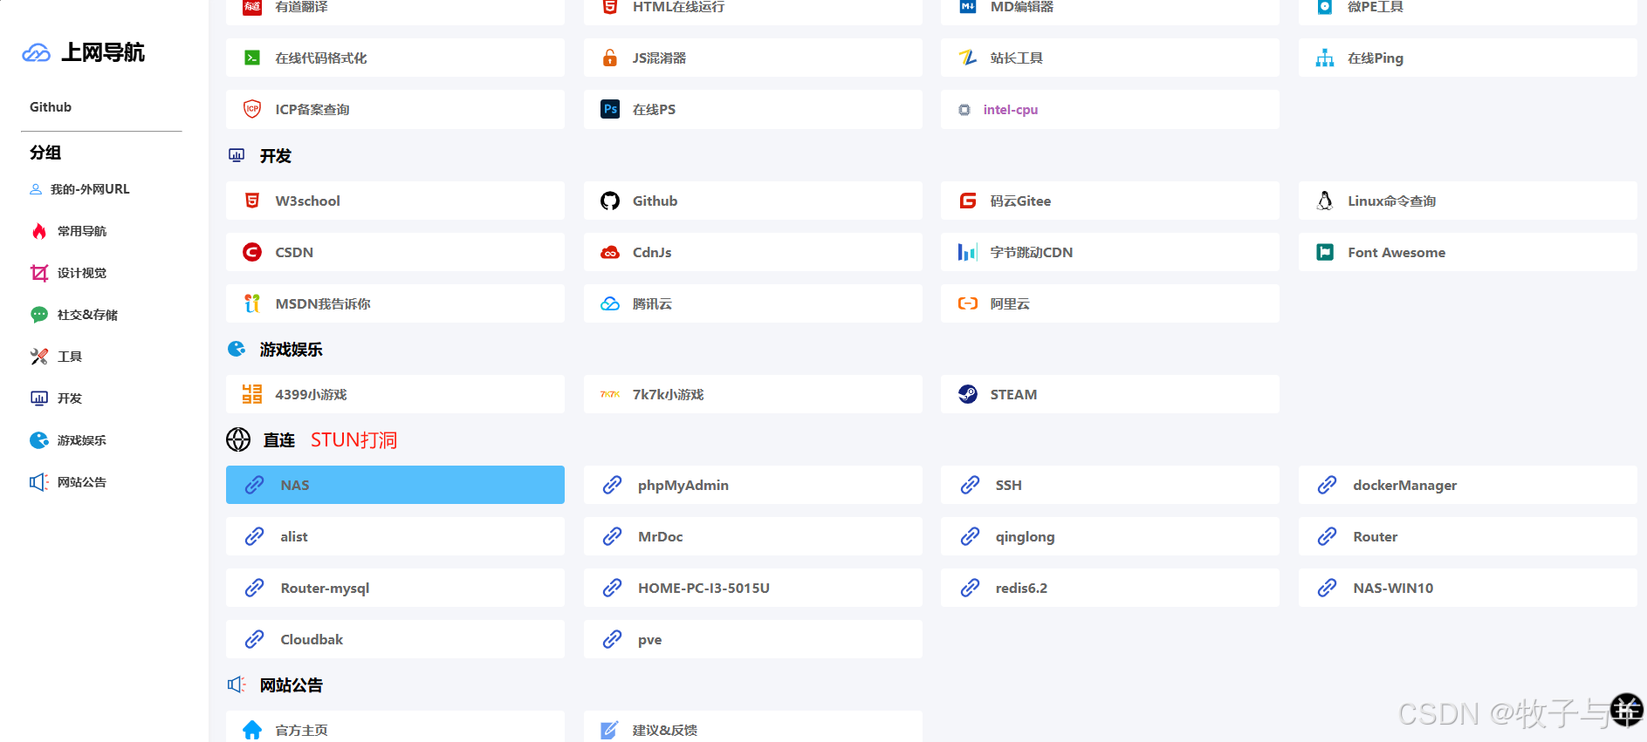
Task: Click the home icon for 官方主页
Action: 252,730
